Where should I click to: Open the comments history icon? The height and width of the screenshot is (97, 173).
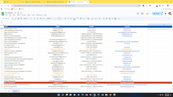[142, 13]
